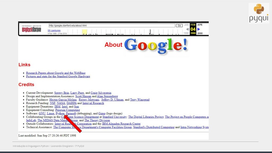Open Terry Winograd link
Image resolution: width=272 pixels, height=153 pixels.
[140, 100]
